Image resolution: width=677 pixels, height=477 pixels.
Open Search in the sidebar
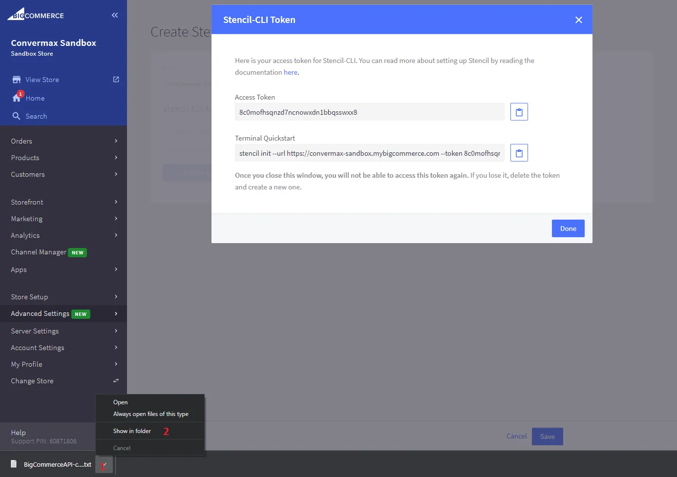[36, 116]
